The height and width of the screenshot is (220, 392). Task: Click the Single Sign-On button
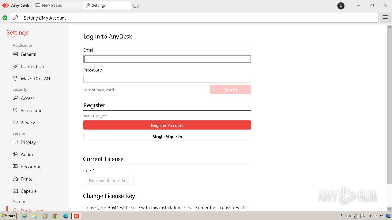(x=167, y=136)
